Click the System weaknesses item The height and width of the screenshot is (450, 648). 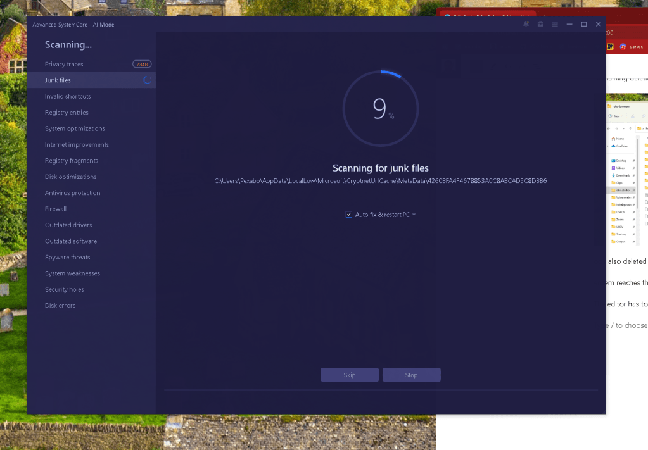91,273
